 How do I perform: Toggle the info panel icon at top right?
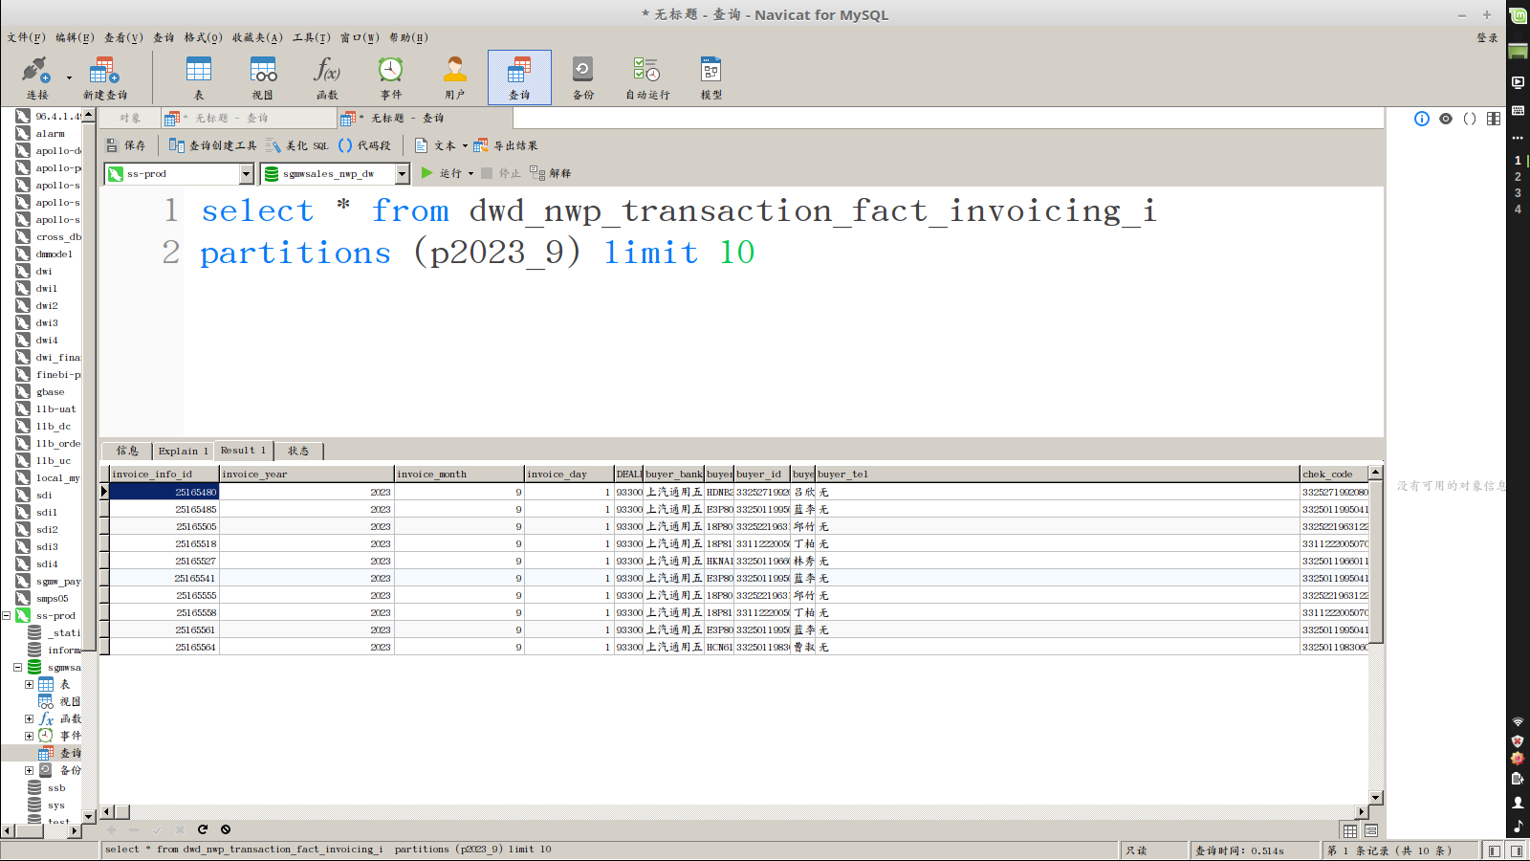[x=1422, y=119]
